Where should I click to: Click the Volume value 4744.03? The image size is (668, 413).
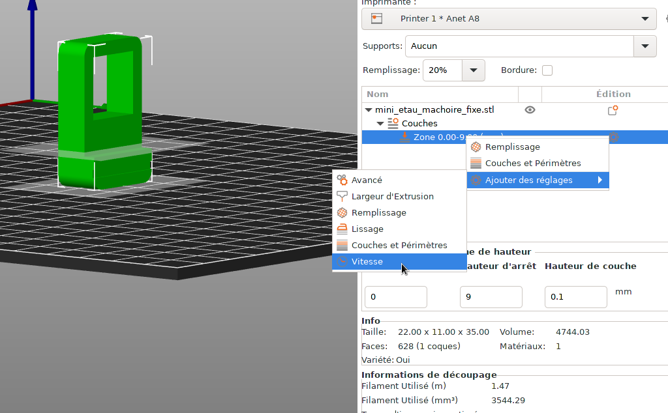(573, 332)
